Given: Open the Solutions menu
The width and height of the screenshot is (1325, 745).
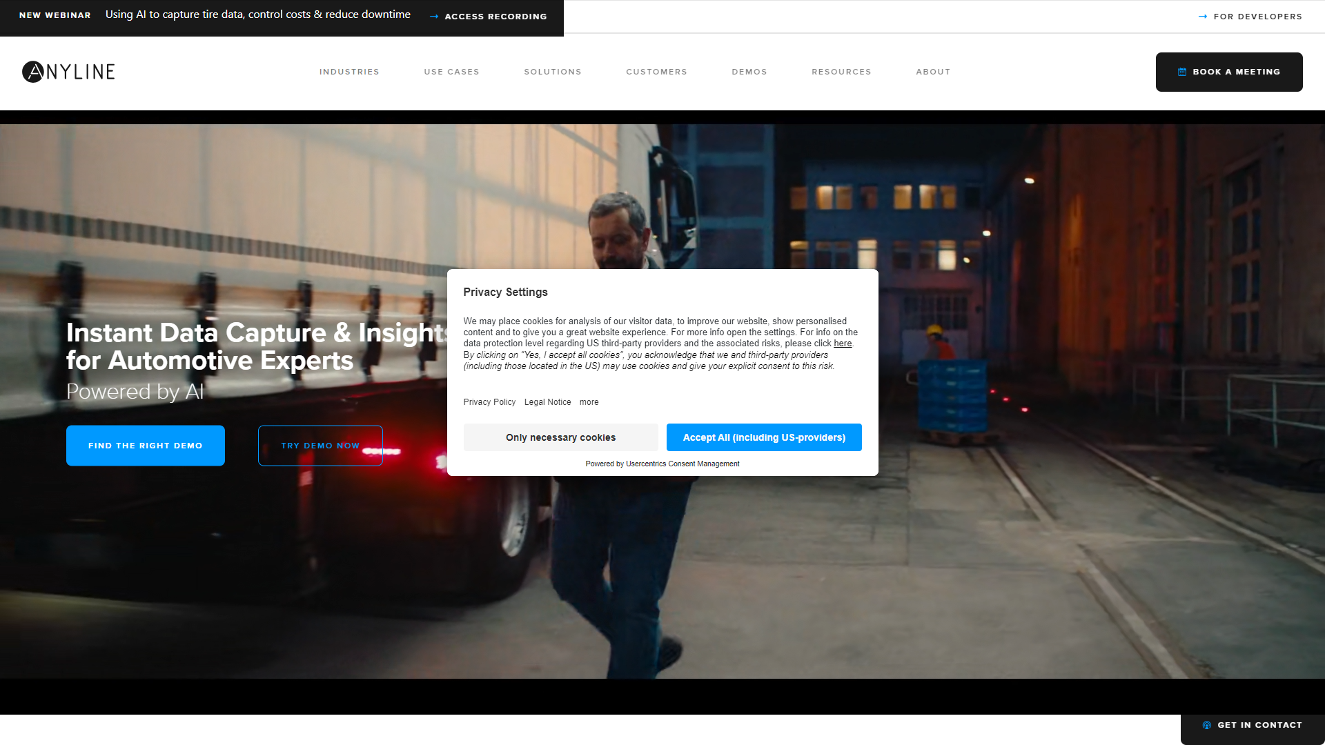Looking at the screenshot, I should coord(553,71).
